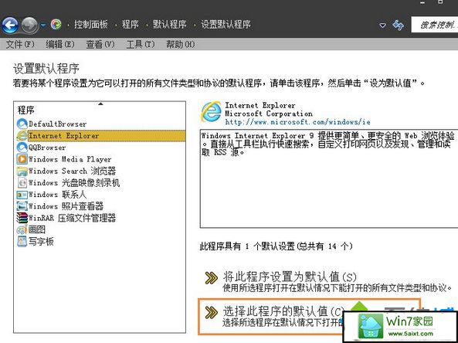
Task: Click the 画图 paint icon
Action: coord(22,229)
